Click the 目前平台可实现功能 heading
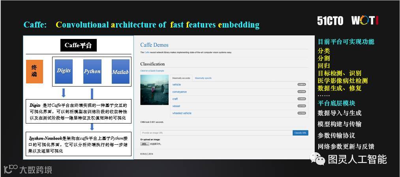400x177 pixels. [x=346, y=42]
